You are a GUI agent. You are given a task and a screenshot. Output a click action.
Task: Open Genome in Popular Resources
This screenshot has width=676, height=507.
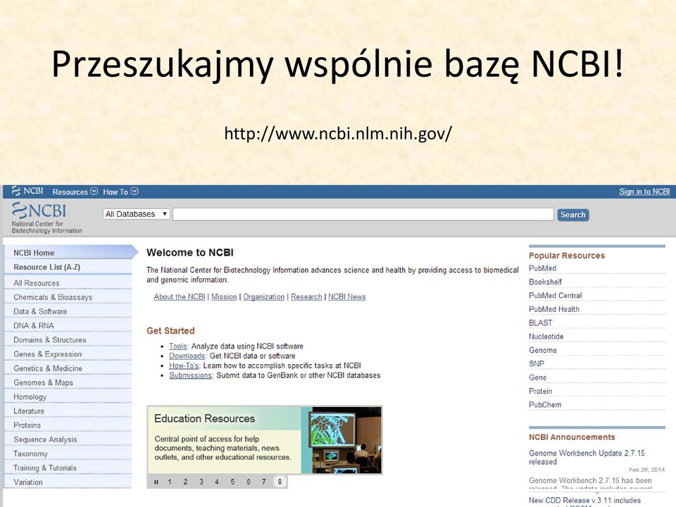coord(543,351)
